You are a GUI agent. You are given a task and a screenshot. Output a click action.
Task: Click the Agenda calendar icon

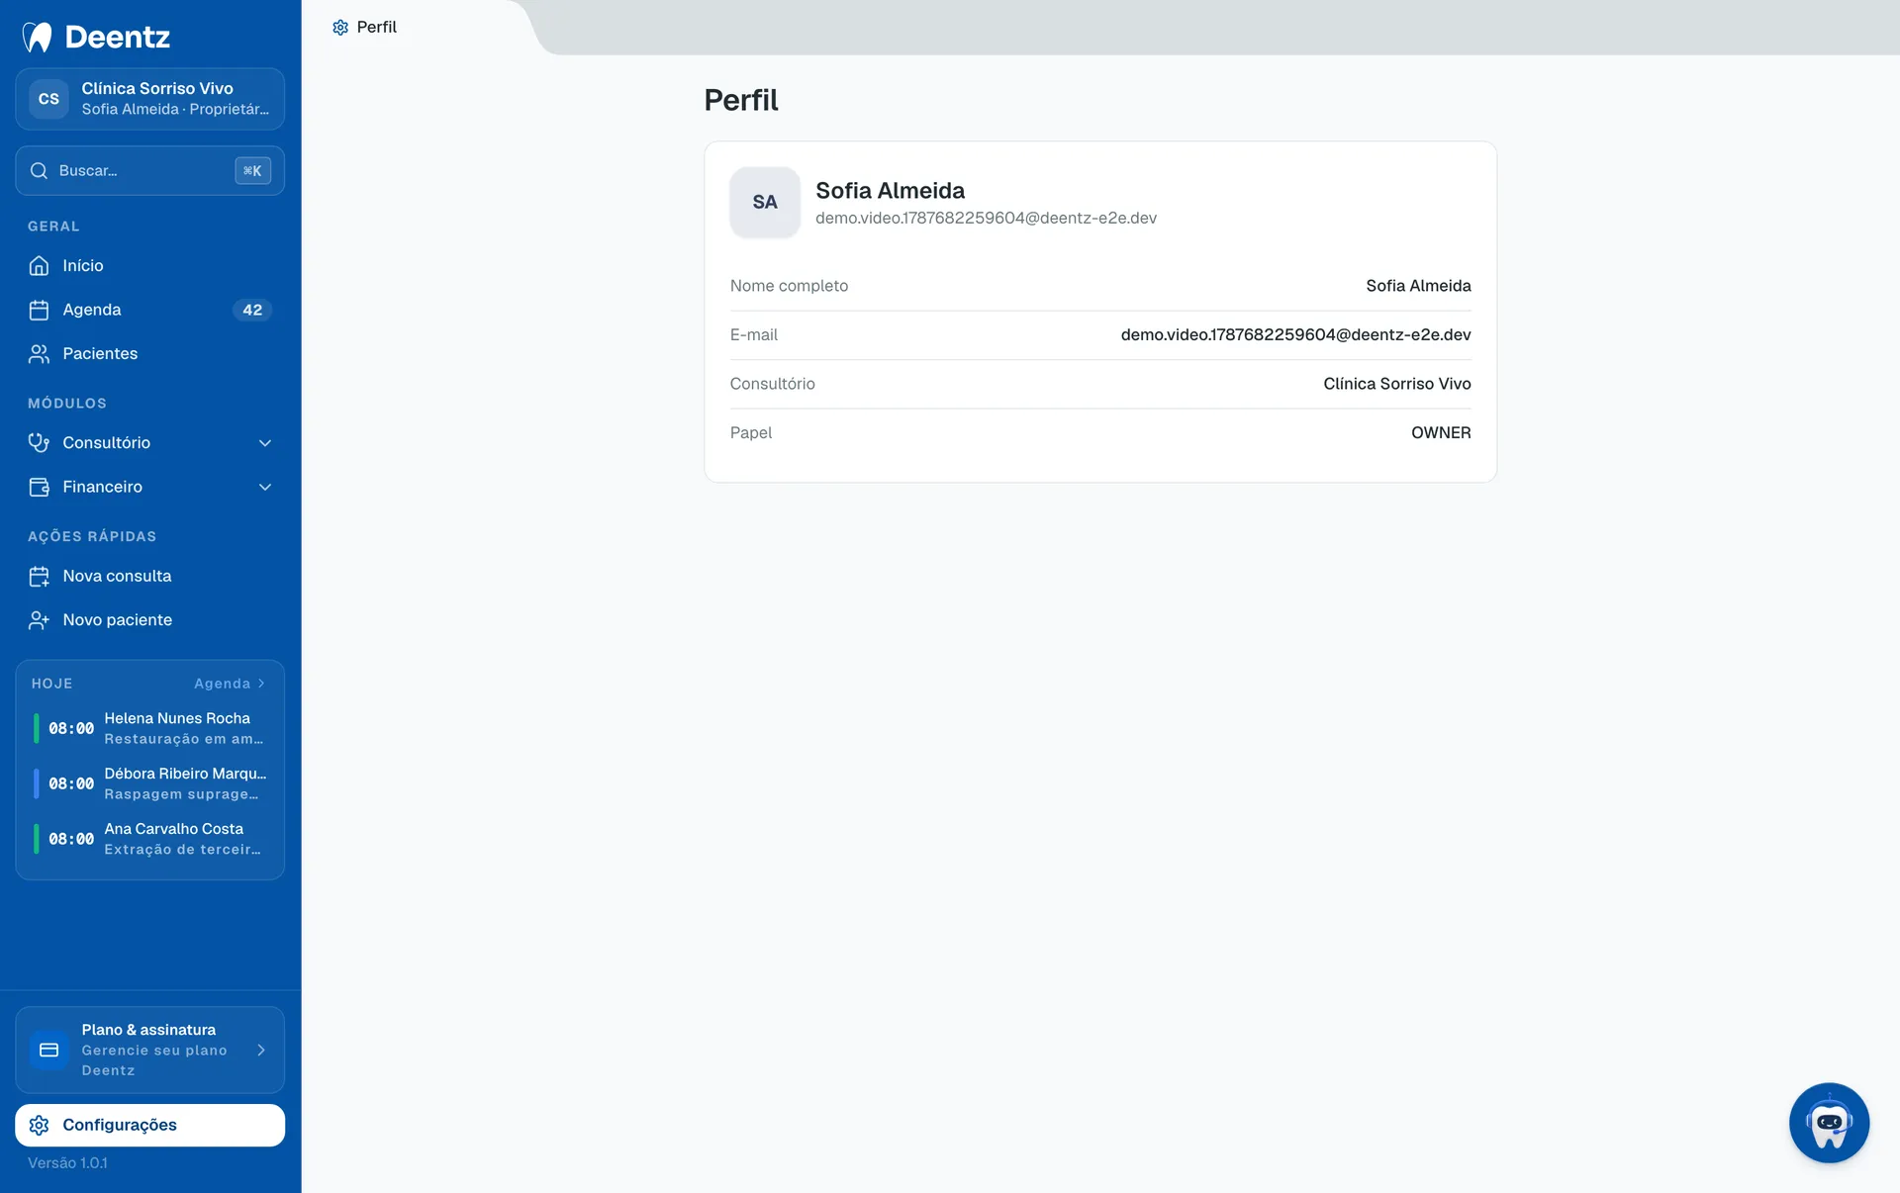[39, 310]
